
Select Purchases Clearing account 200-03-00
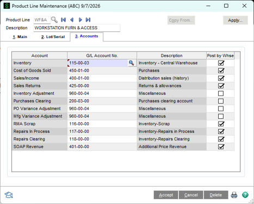(x=102, y=101)
